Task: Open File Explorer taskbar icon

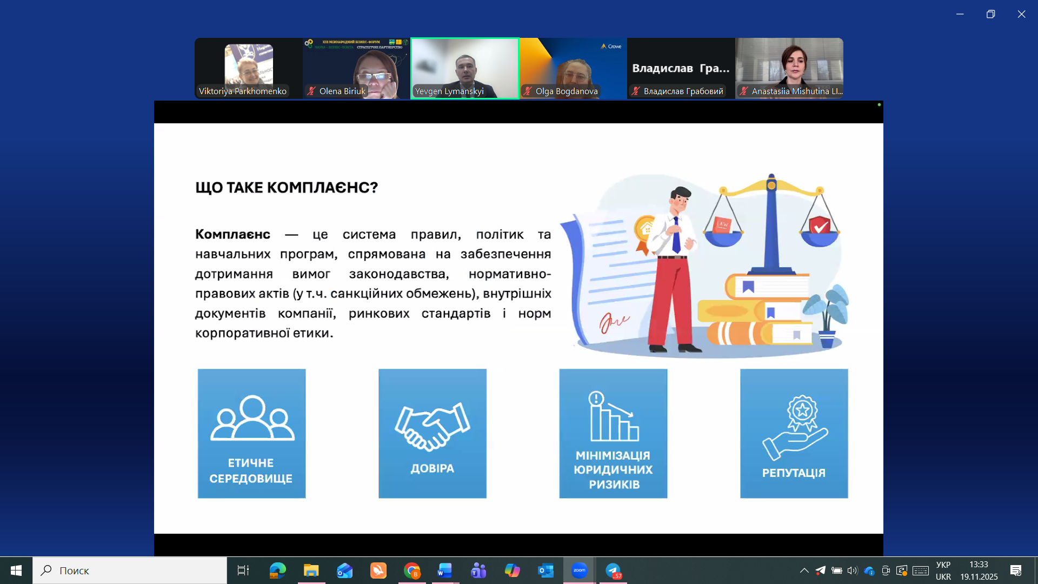Action: coord(311,570)
